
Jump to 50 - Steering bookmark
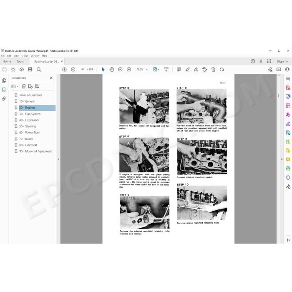pyautogui.click(x=28, y=126)
